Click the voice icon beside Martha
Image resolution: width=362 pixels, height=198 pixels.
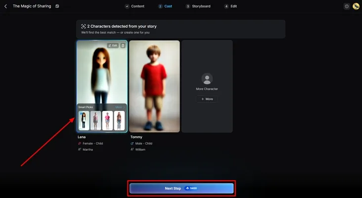80,149
